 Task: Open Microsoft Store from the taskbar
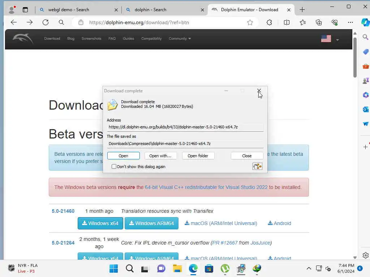[209, 268]
